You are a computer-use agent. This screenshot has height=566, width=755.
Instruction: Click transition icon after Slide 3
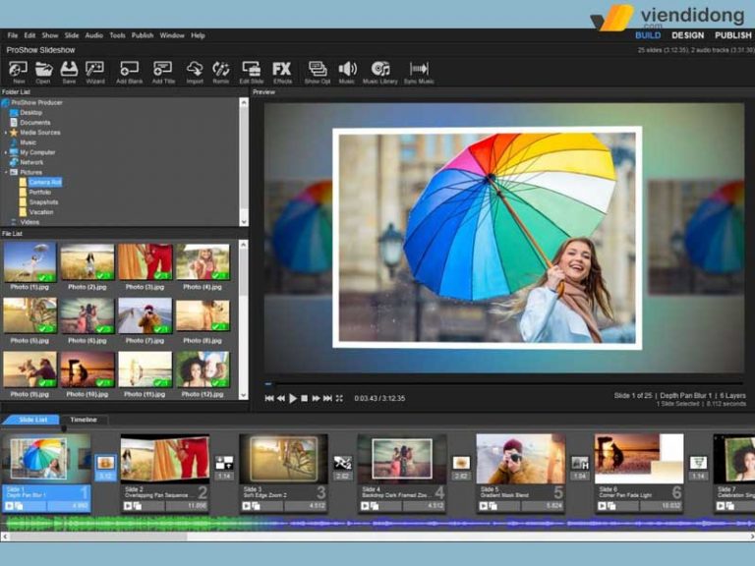(x=342, y=463)
